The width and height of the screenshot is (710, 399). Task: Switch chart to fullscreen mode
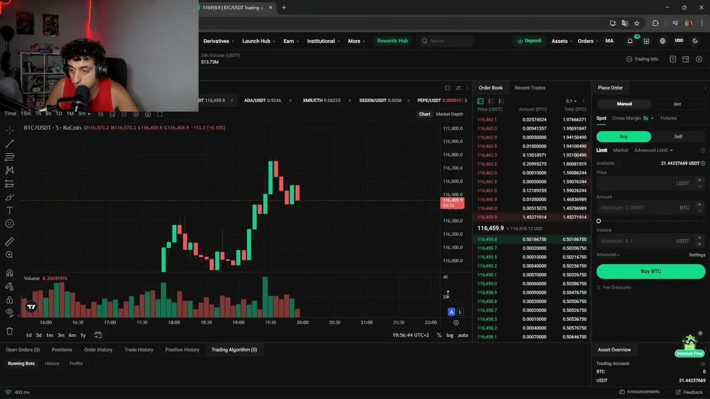(x=160, y=114)
